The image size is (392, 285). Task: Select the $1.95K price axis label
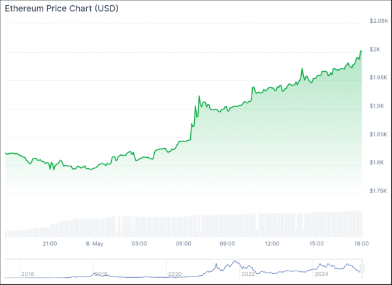[378, 78]
